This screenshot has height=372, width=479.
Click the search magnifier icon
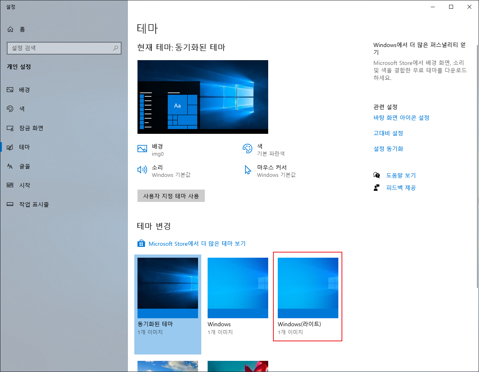(x=116, y=48)
